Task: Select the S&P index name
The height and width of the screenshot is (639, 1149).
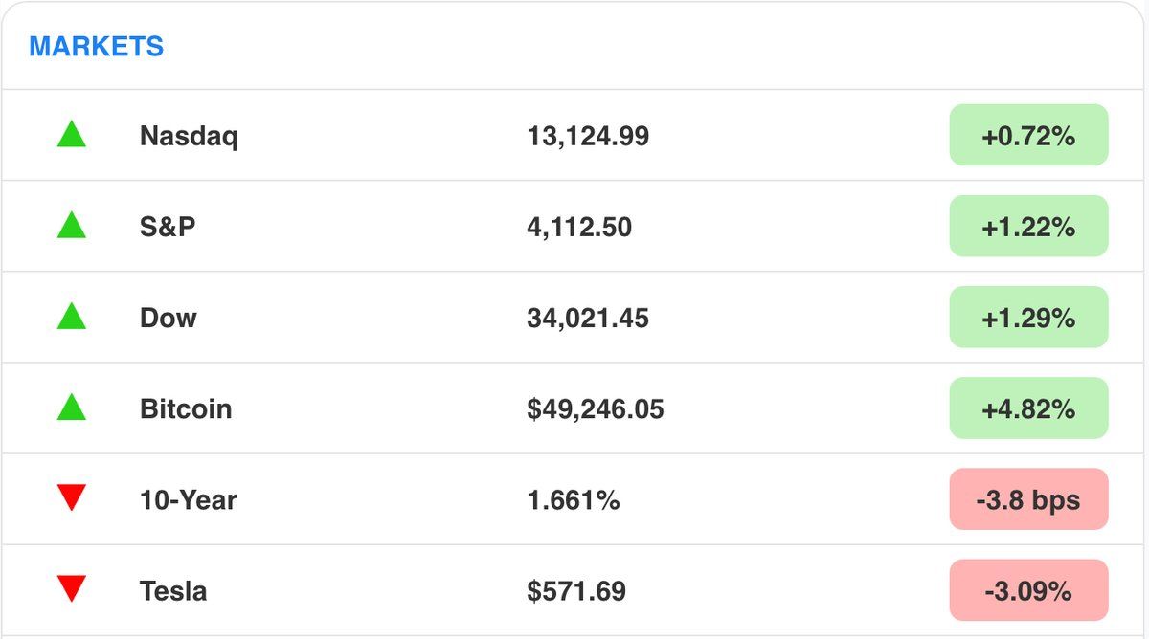Action: [x=168, y=228]
